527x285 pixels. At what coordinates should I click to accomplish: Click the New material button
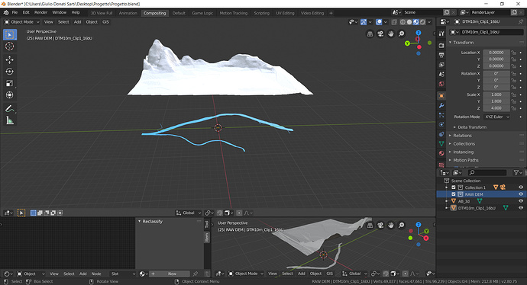click(170, 274)
